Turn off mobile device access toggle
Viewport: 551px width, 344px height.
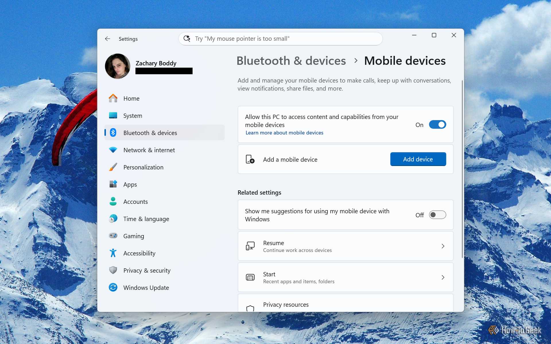click(437, 124)
